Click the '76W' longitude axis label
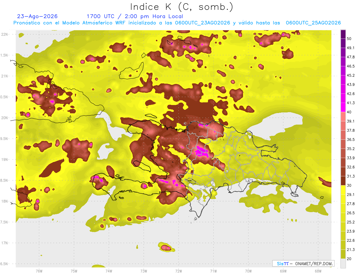The height and width of the screenshot is (275, 357). pyautogui.click(x=39, y=271)
